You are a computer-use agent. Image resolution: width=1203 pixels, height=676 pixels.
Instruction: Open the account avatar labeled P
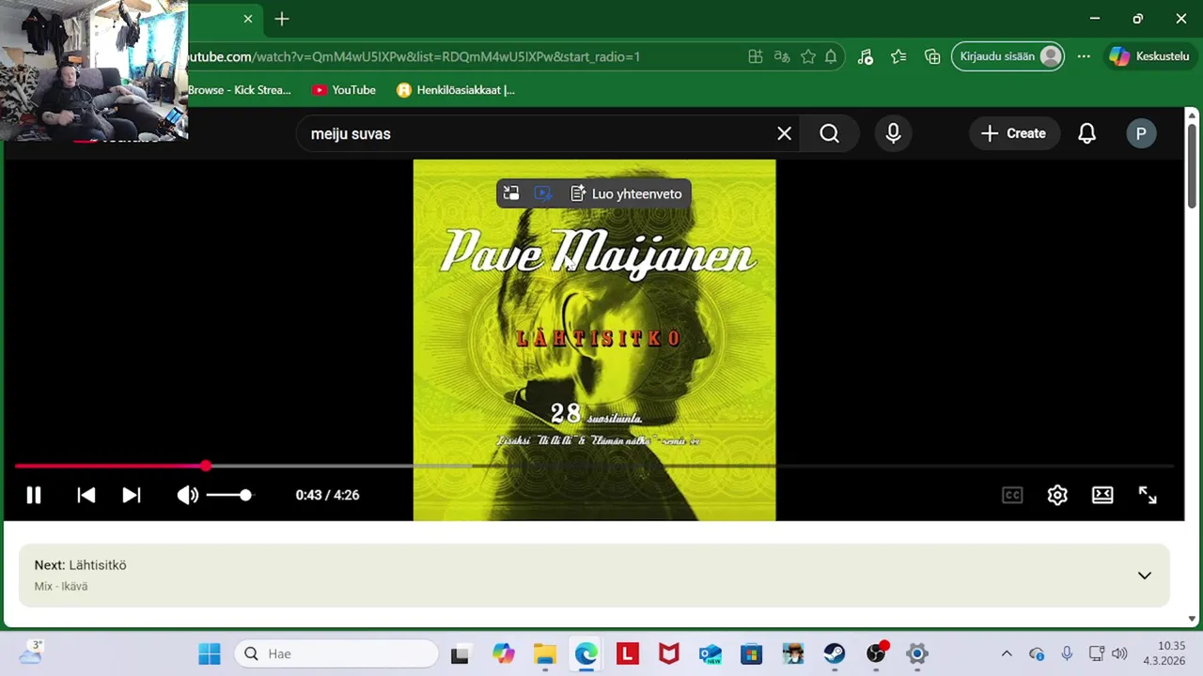point(1141,133)
